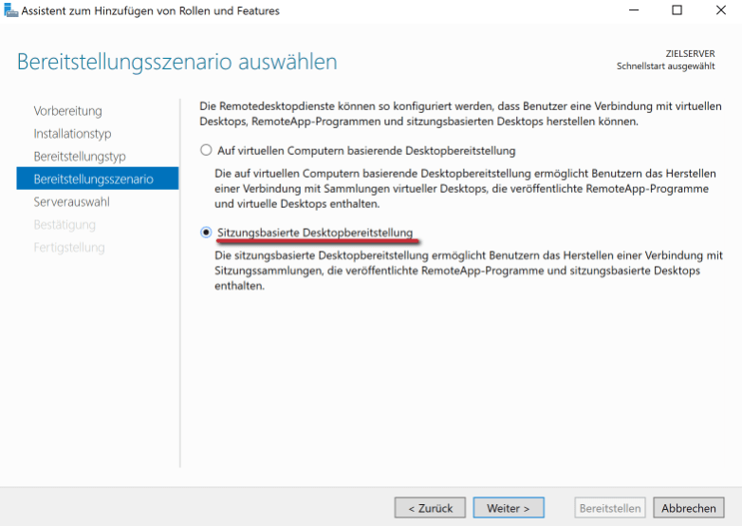Viewport: 742px width, 526px height.
Task: Click the 'Weiter >' button
Action: [509, 508]
